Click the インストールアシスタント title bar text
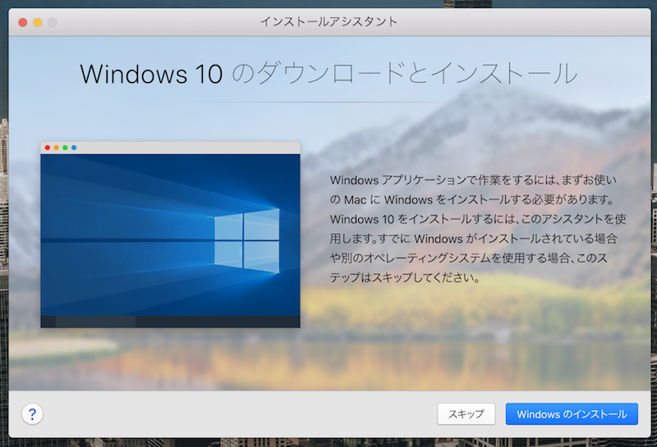 point(328,22)
